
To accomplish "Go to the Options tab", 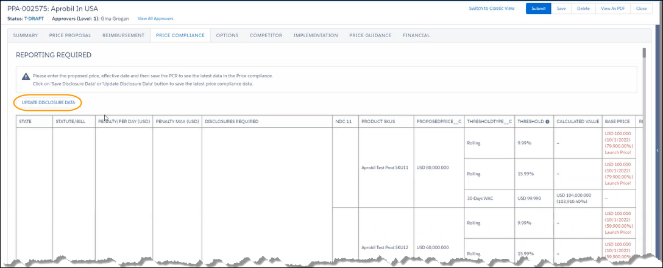I will 227,35.
